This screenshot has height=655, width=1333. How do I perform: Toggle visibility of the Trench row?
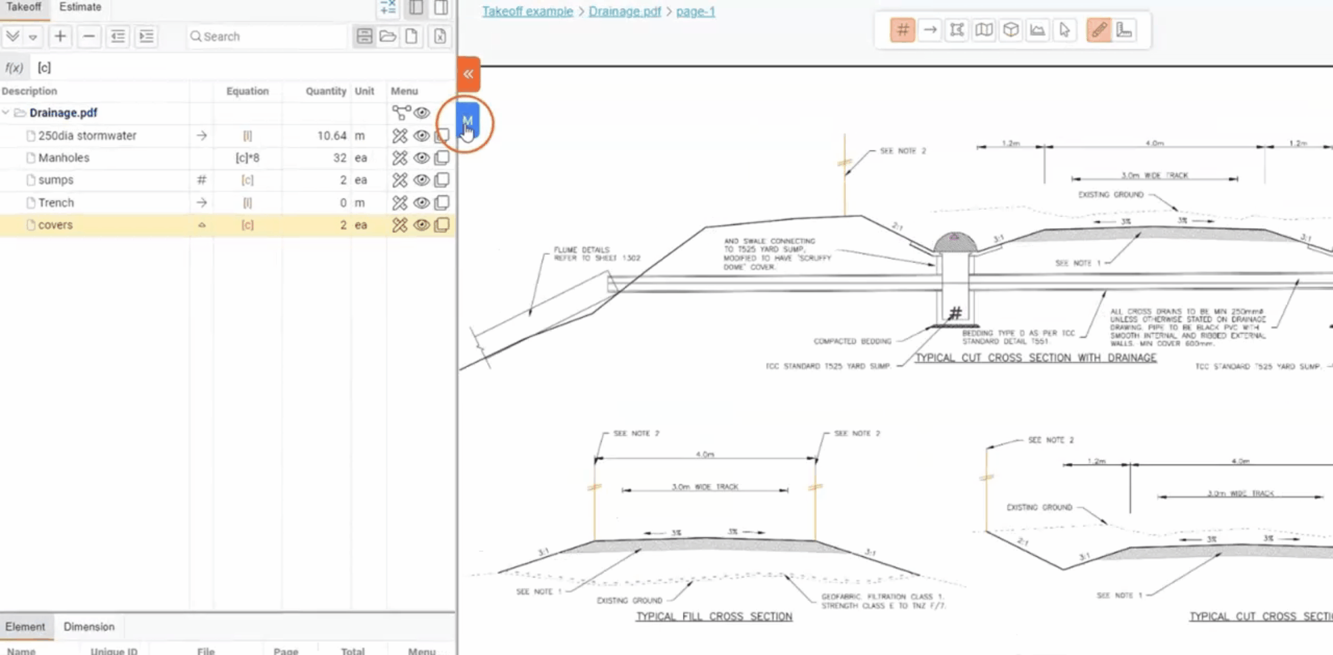[421, 203]
